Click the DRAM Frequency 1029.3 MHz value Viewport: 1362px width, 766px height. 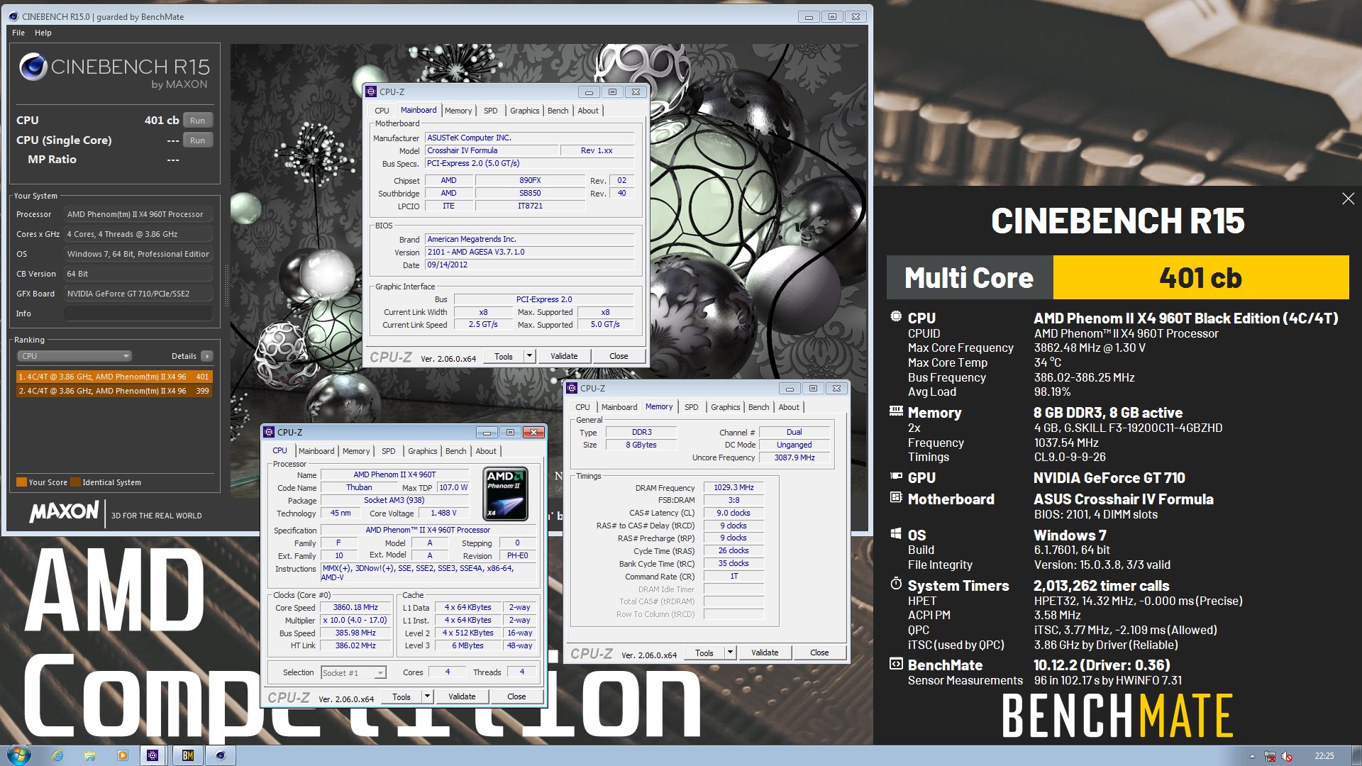point(733,487)
